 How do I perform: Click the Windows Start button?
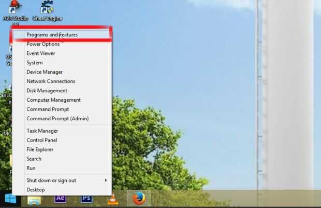click(10, 199)
